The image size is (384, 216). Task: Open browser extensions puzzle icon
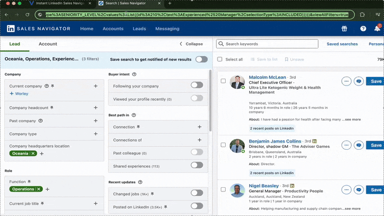tap(362, 15)
